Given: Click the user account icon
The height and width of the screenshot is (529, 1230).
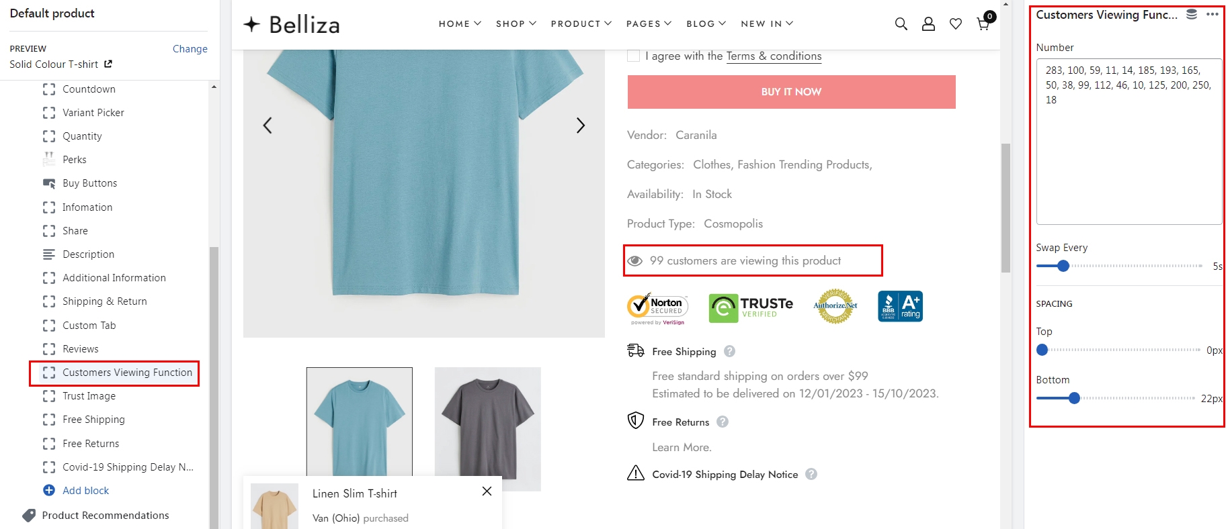Looking at the screenshot, I should click(x=928, y=24).
